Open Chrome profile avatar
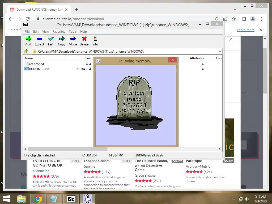Screen dimensions: 272x204 (x=253, y=19)
